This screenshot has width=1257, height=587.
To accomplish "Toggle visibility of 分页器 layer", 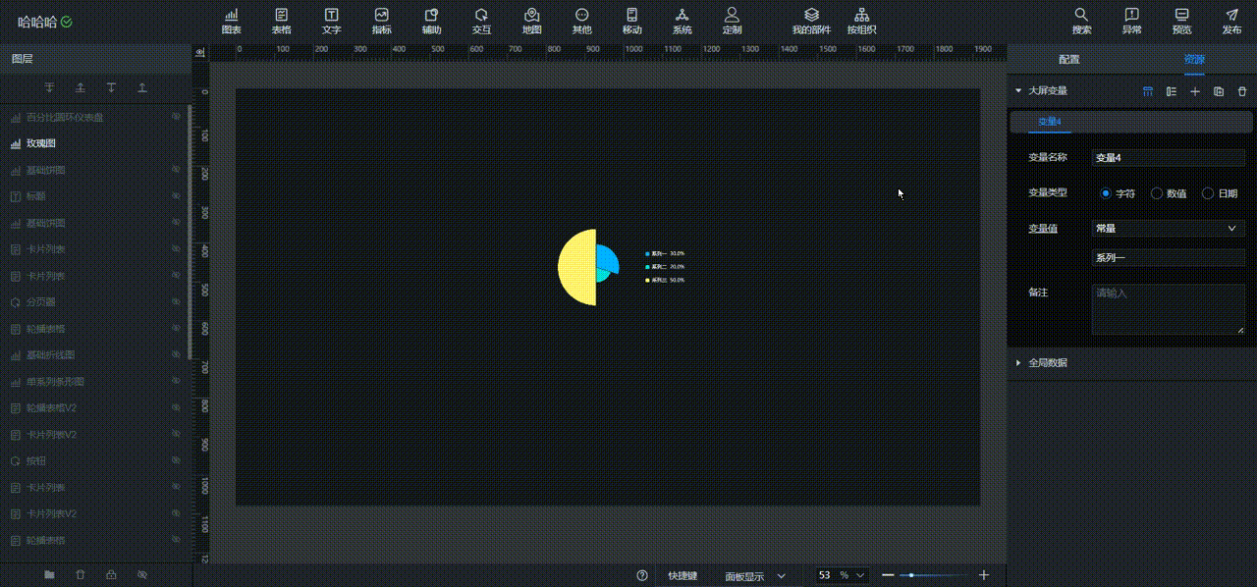I will 177,302.
